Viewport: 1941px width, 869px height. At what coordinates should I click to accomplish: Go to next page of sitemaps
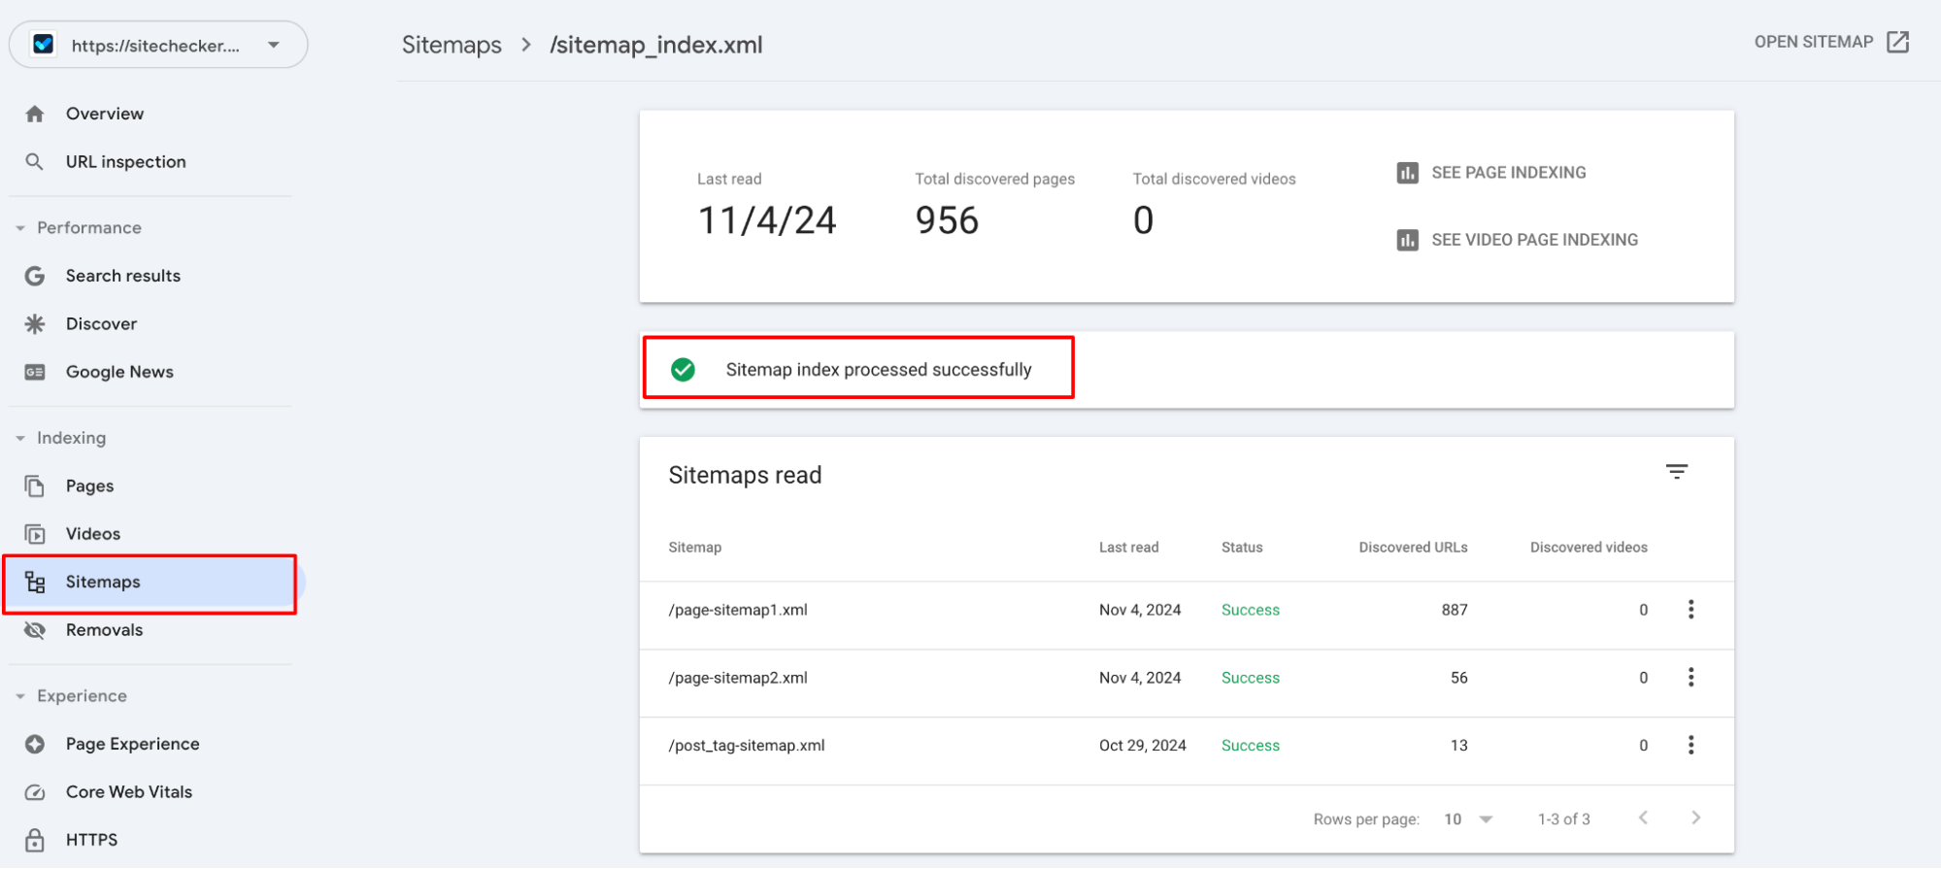tap(1695, 819)
